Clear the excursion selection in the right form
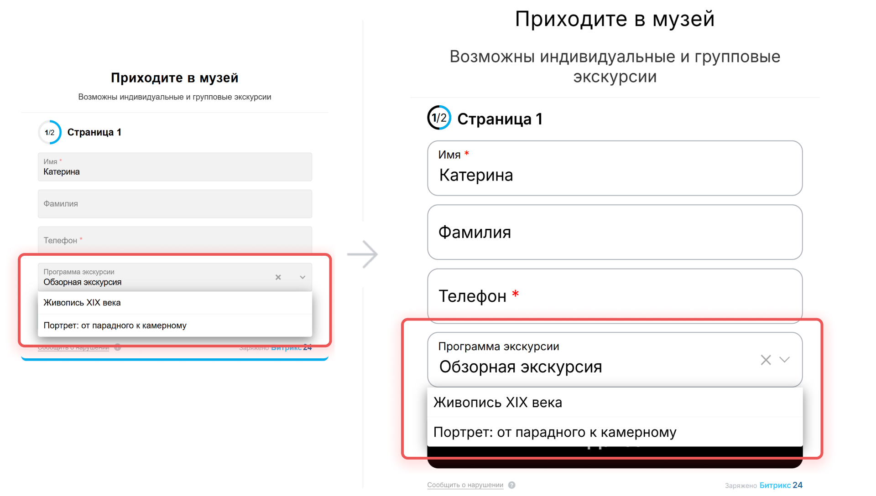Screen dimensions: 876x496 [x=766, y=360]
